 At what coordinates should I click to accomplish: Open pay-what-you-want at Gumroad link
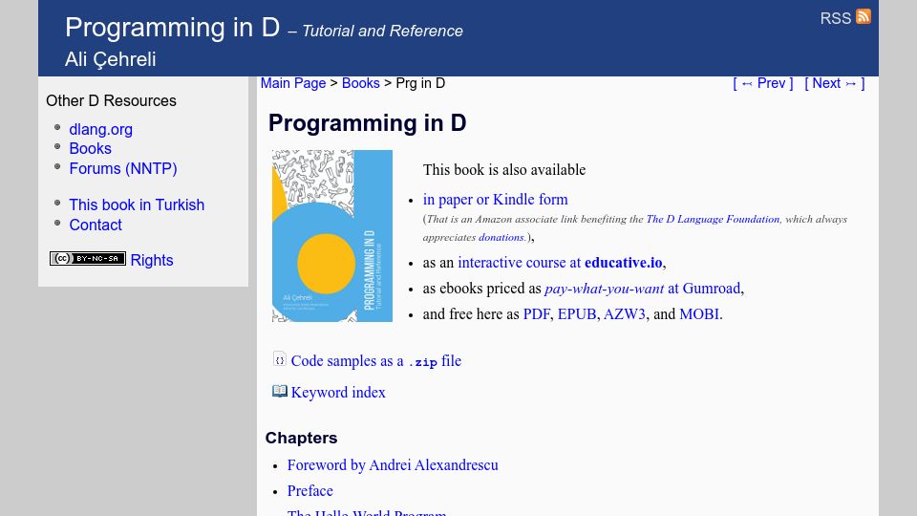(x=643, y=289)
